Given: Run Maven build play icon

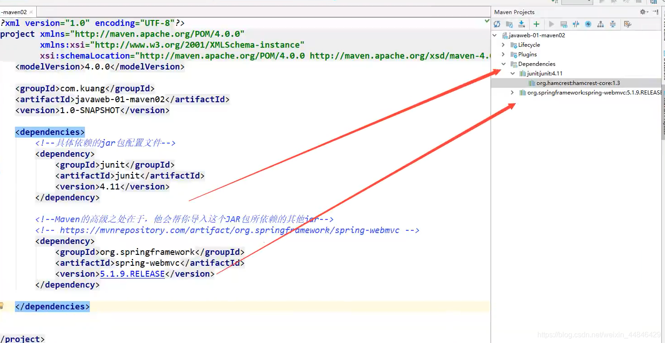Looking at the screenshot, I should pyautogui.click(x=551, y=24).
